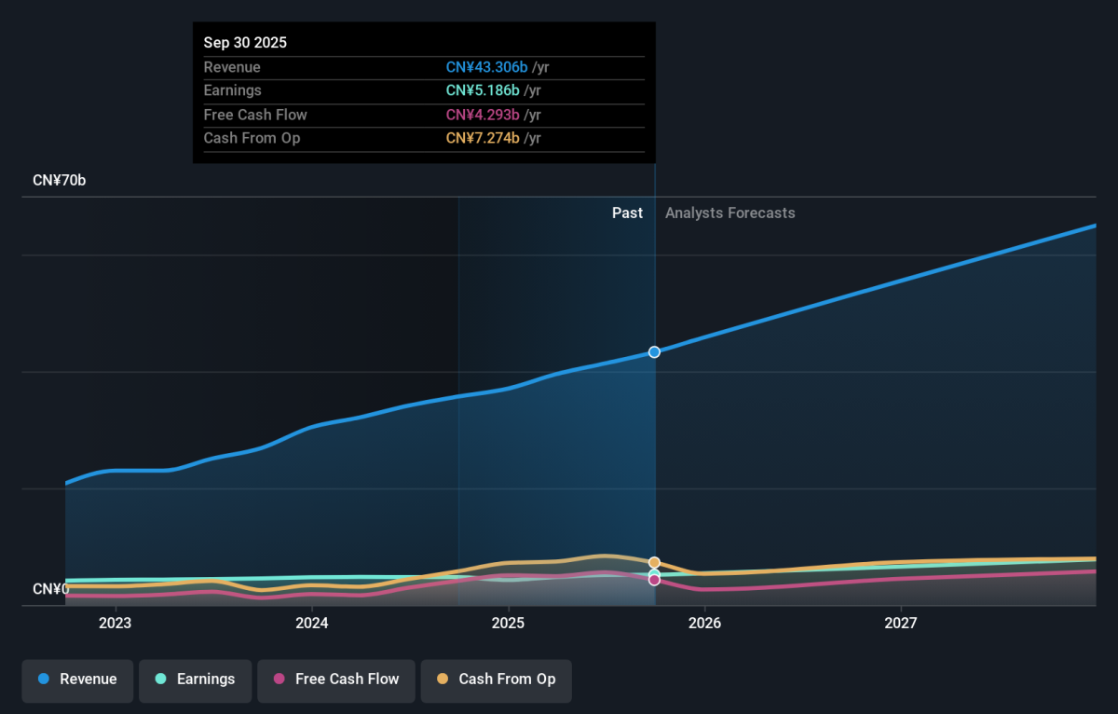Click the blue Revenue data point marker
1118x714 pixels.
point(654,351)
